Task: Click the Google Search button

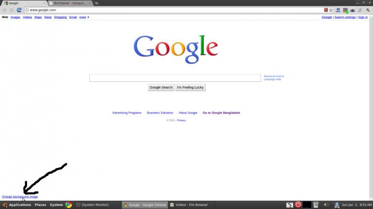Action: [161, 87]
